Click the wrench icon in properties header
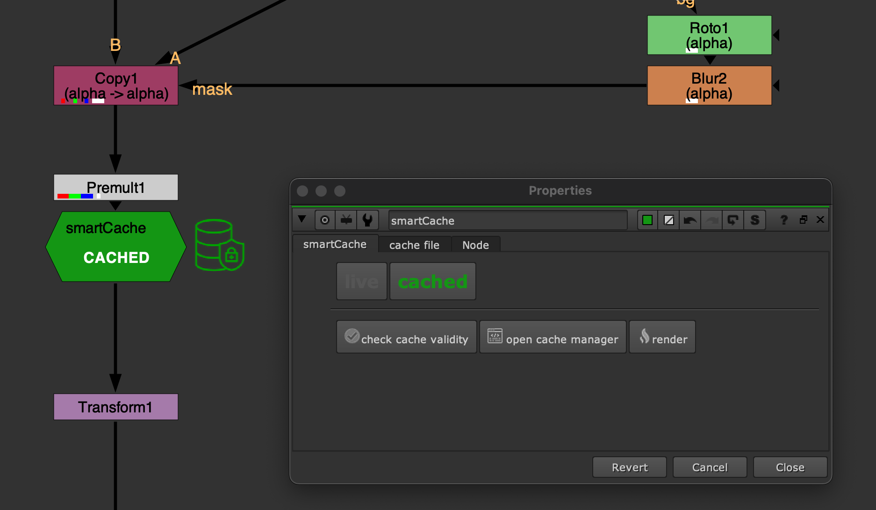 [367, 220]
